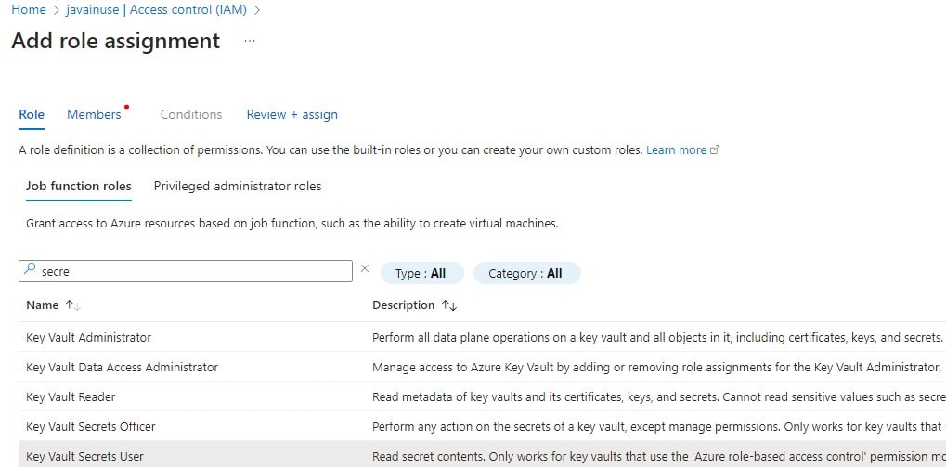This screenshot has width=946, height=467.
Task: Click the Name column header
Action: (42, 305)
